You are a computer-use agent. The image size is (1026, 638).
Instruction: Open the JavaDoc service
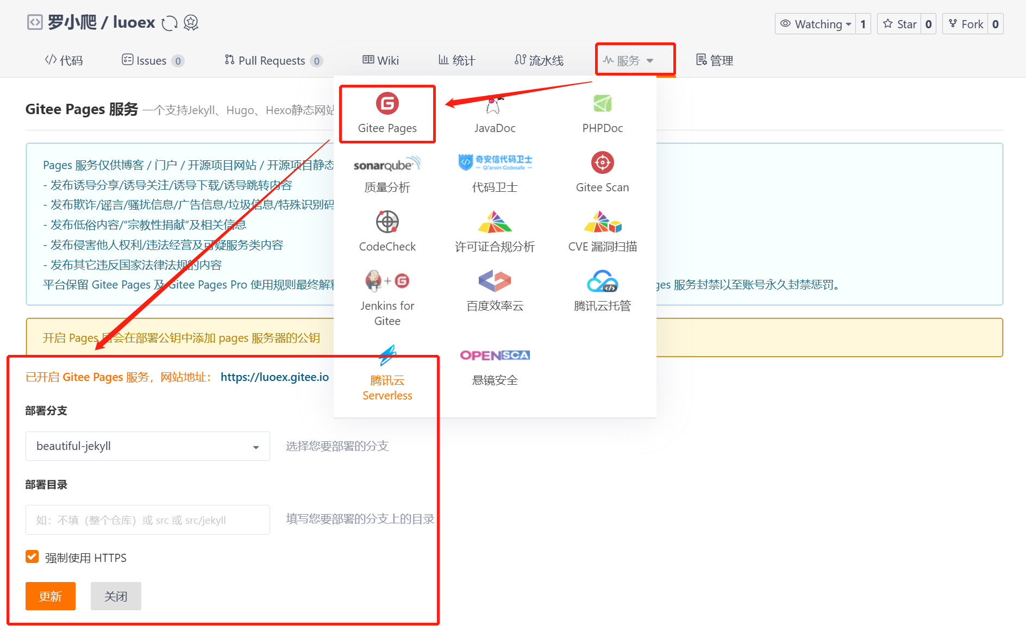[495, 114]
